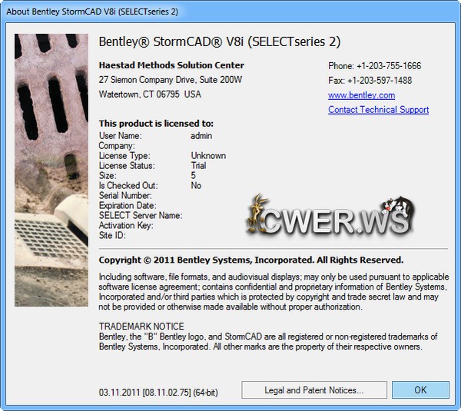Image resolution: width=461 pixels, height=411 pixels.
Task: Click the Expiration Date label
Action: (128, 206)
